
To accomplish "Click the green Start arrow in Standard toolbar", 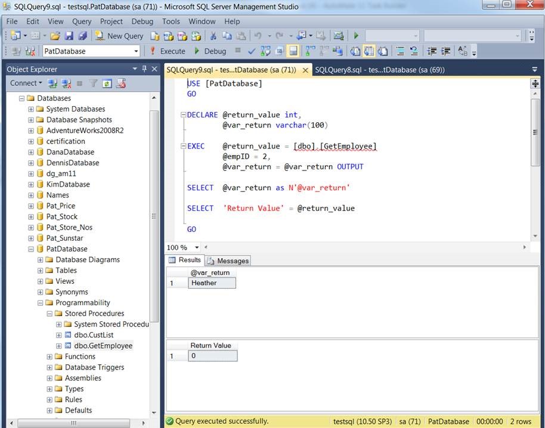I will [x=356, y=35].
